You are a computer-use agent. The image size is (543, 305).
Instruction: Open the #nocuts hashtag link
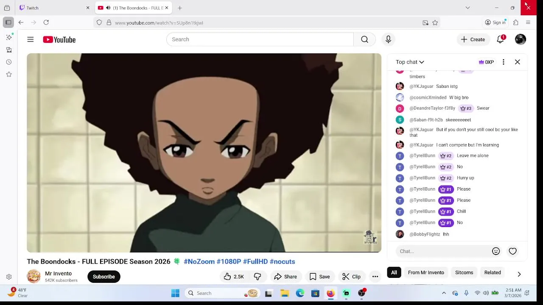point(282,261)
